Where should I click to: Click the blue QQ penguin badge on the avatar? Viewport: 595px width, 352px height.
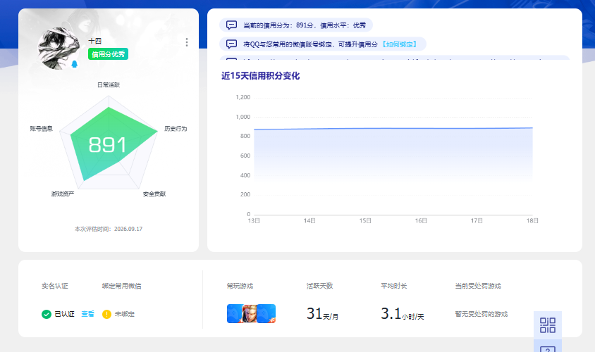click(75, 64)
